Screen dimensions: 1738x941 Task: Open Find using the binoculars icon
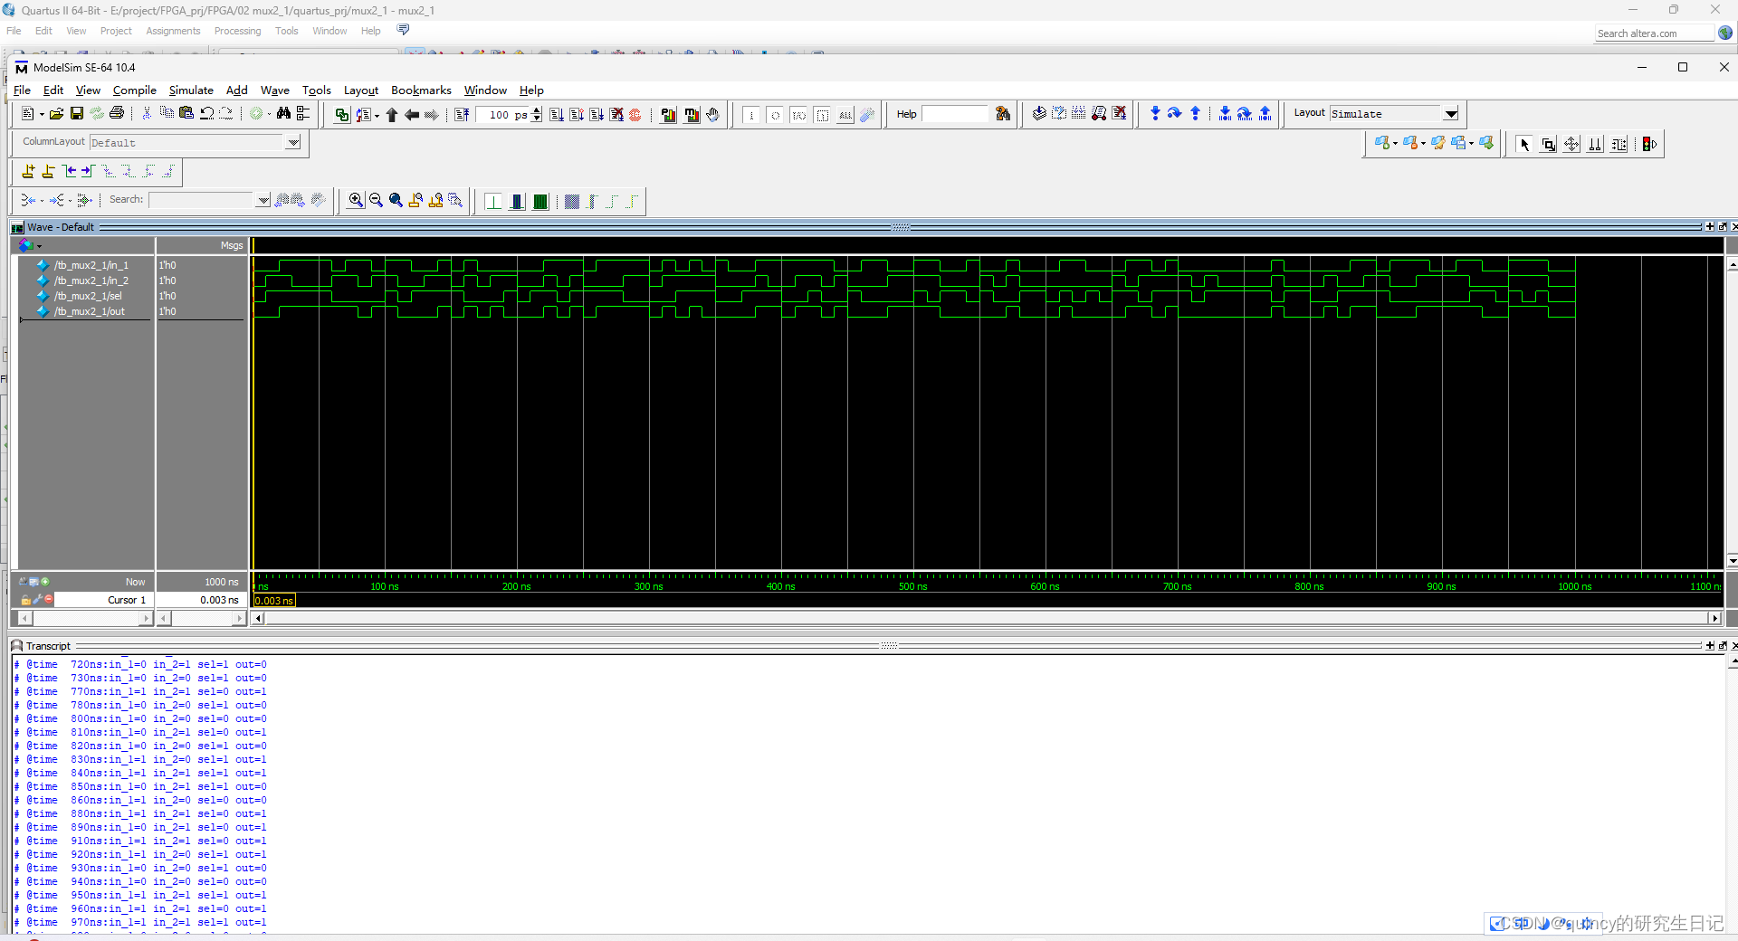click(x=283, y=113)
